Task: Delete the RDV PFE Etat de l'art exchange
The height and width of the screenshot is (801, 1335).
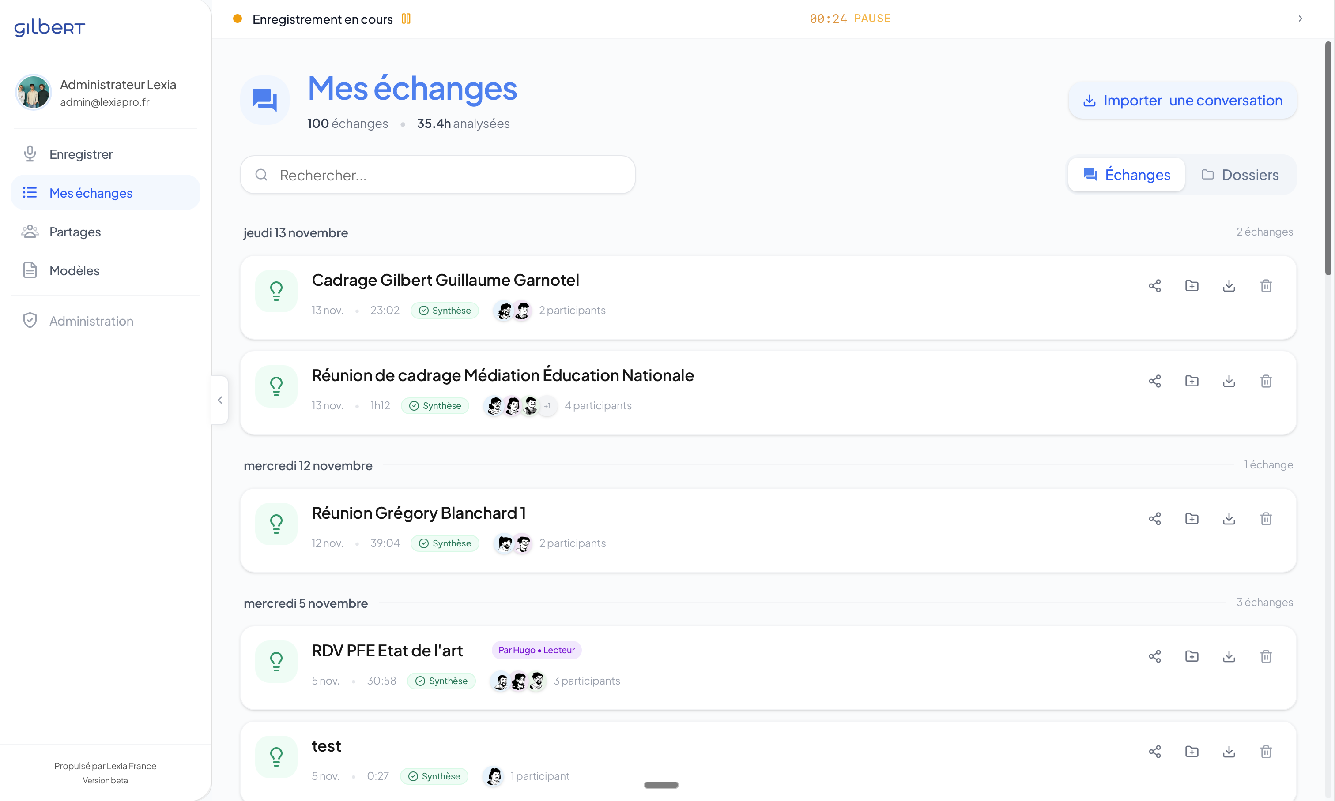Action: [1266, 656]
